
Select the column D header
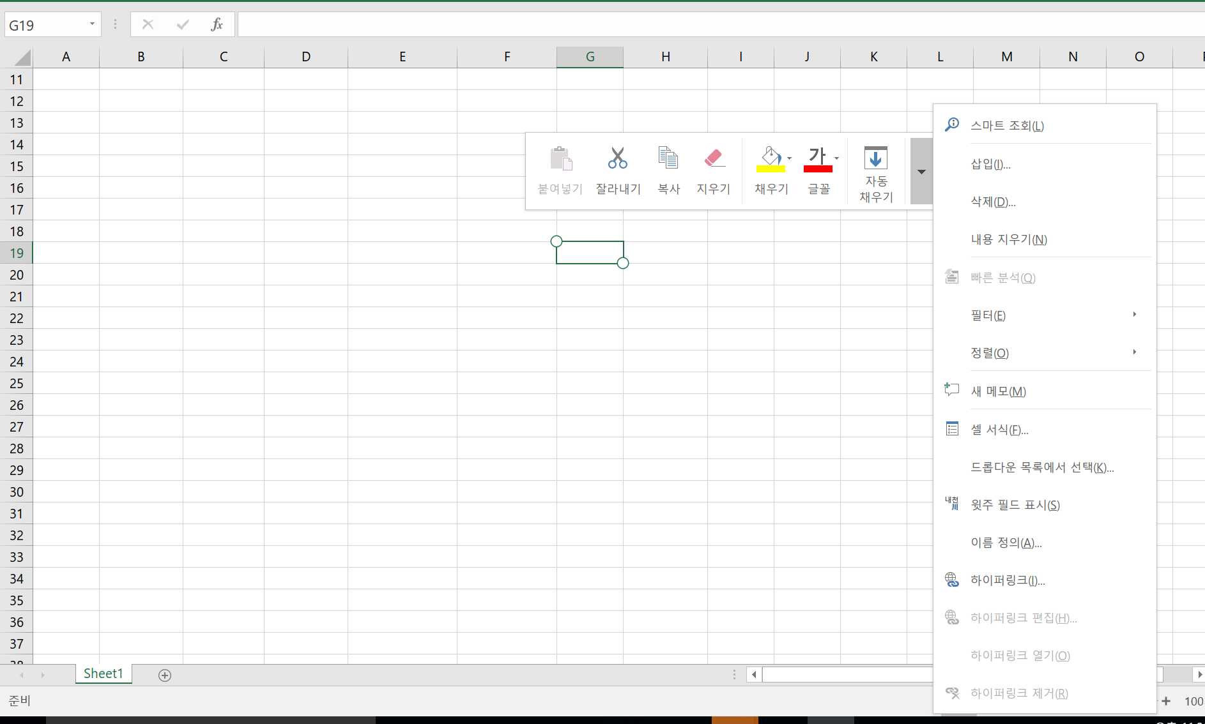point(306,57)
